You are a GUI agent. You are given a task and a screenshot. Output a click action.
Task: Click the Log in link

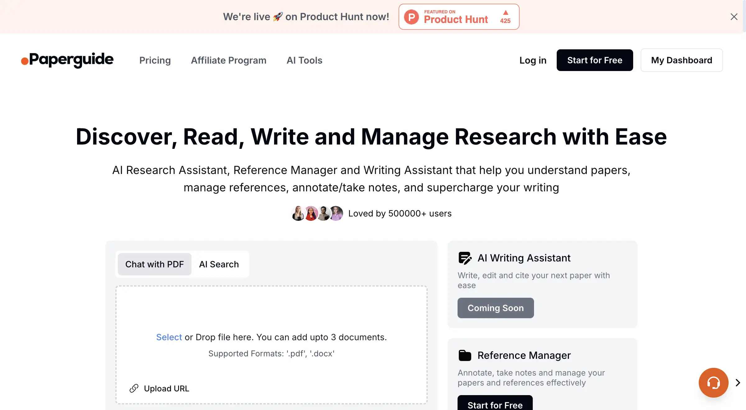click(x=533, y=60)
